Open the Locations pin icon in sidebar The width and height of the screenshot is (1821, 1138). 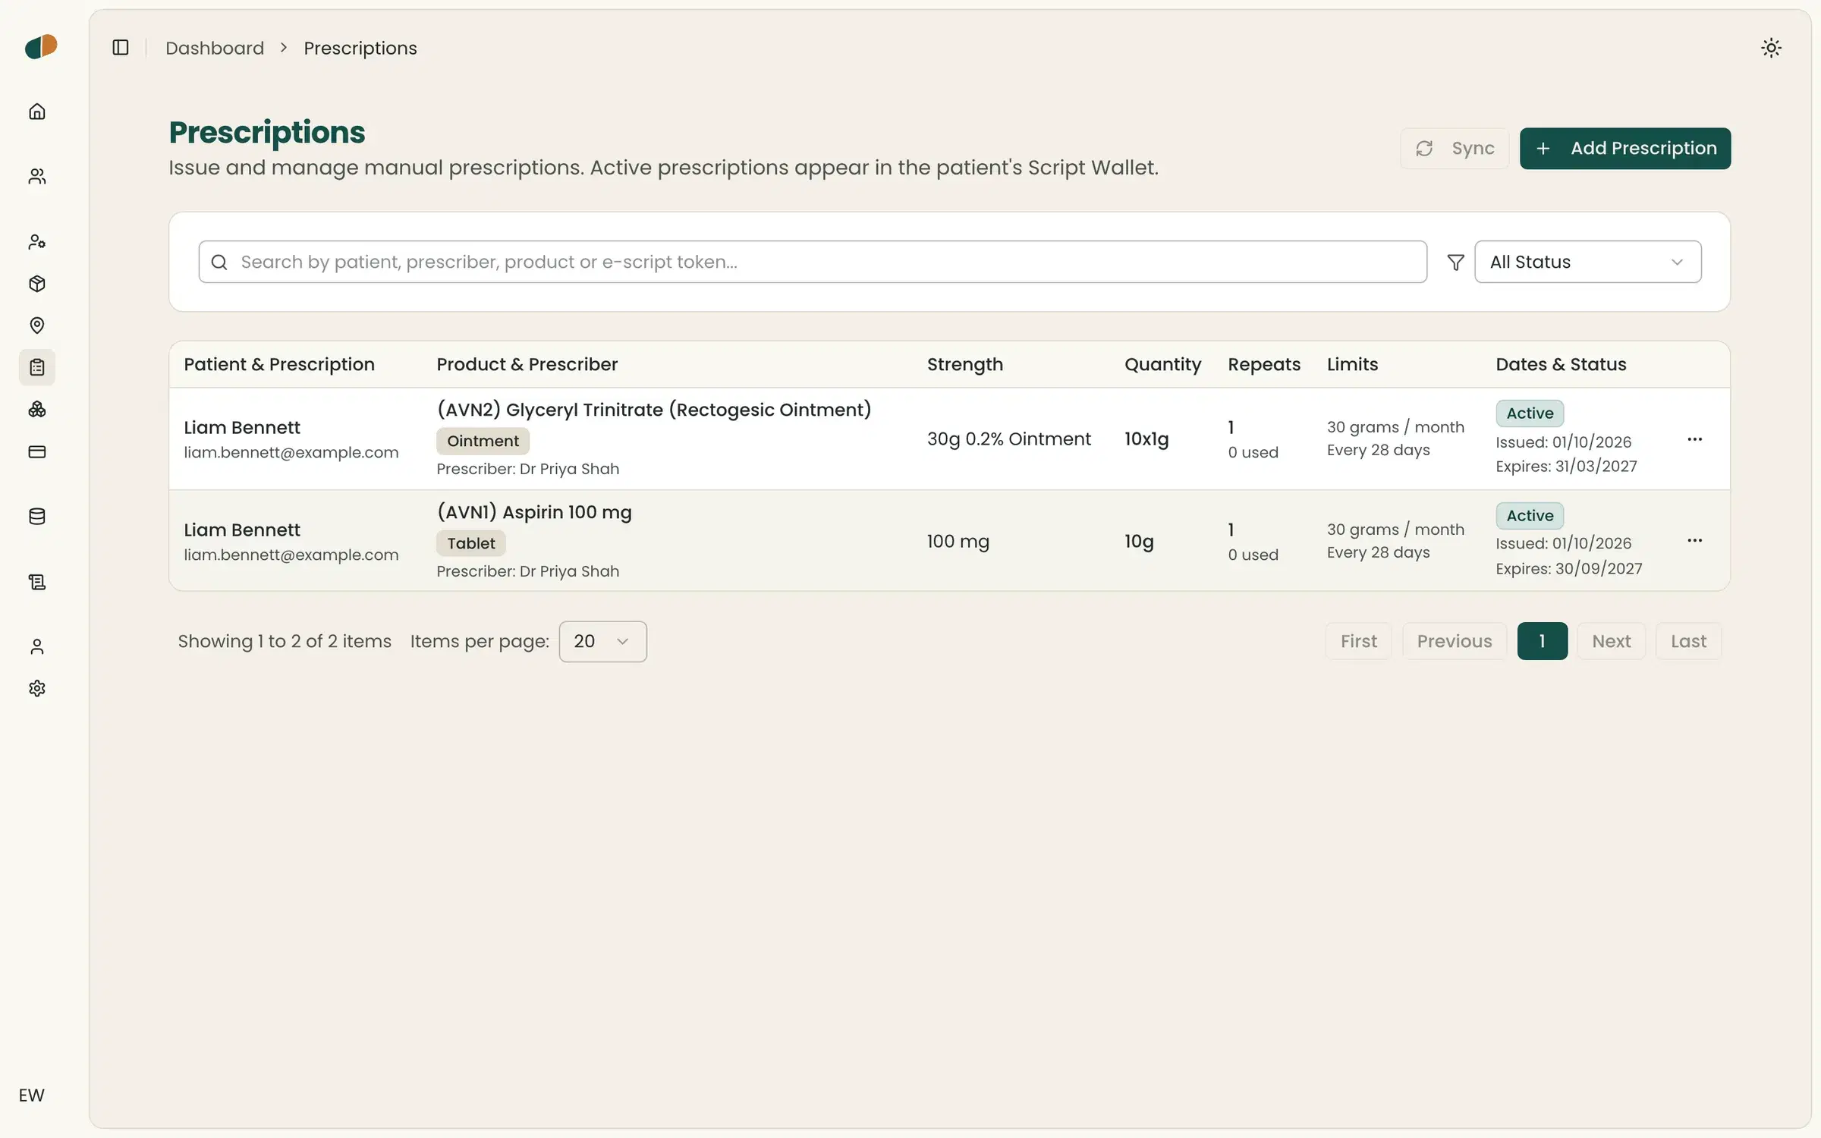click(37, 325)
